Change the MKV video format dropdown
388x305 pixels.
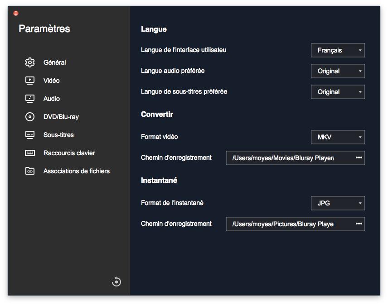pos(338,137)
